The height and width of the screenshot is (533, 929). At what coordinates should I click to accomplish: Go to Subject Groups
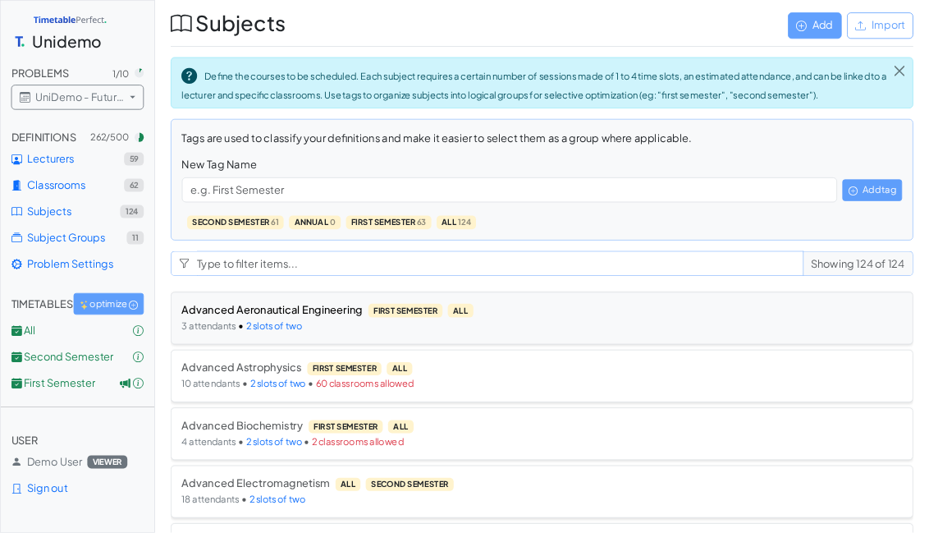pos(66,237)
